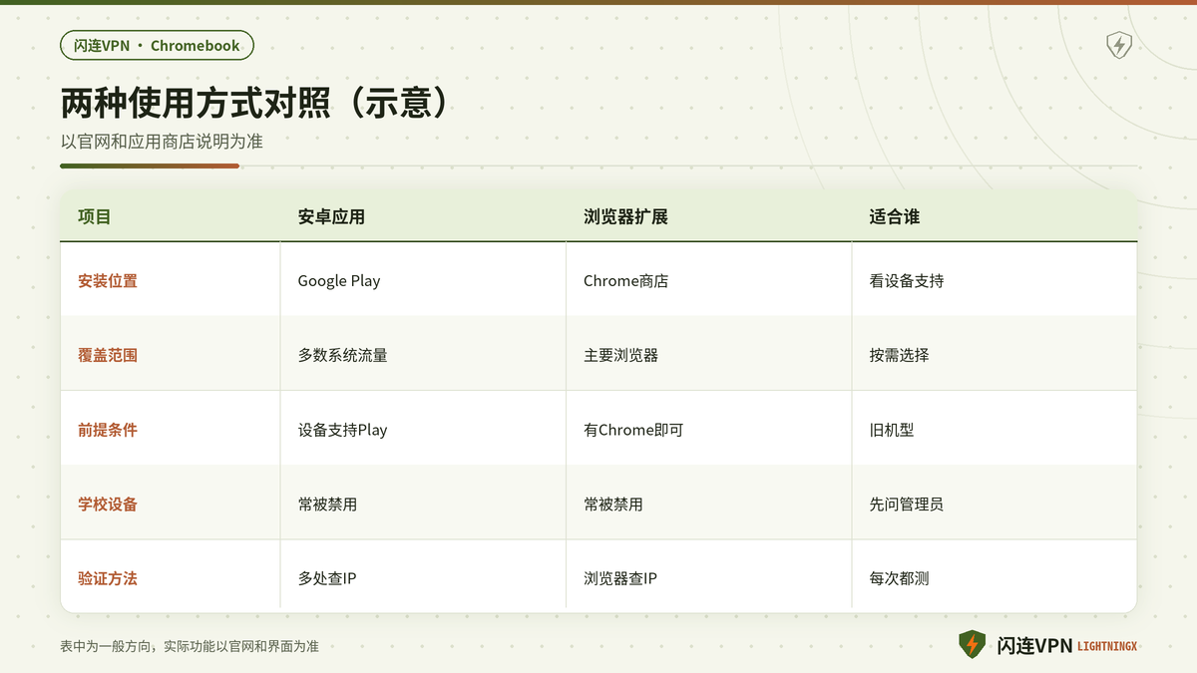This screenshot has height=673, width=1197.
Task: Select the subtitle 以官网和应用商店说明为准
Action: coord(162,142)
